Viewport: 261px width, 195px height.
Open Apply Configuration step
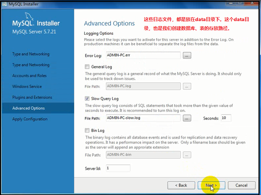pyautogui.click(x=30, y=119)
